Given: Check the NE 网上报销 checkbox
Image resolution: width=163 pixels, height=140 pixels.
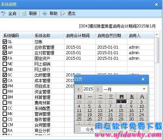Looking at the screenshot, I should [5, 64].
